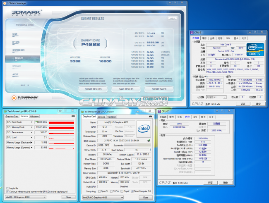Click the Driver Version field in GPU-Z
The height and width of the screenshot is (203, 269).
124,173
